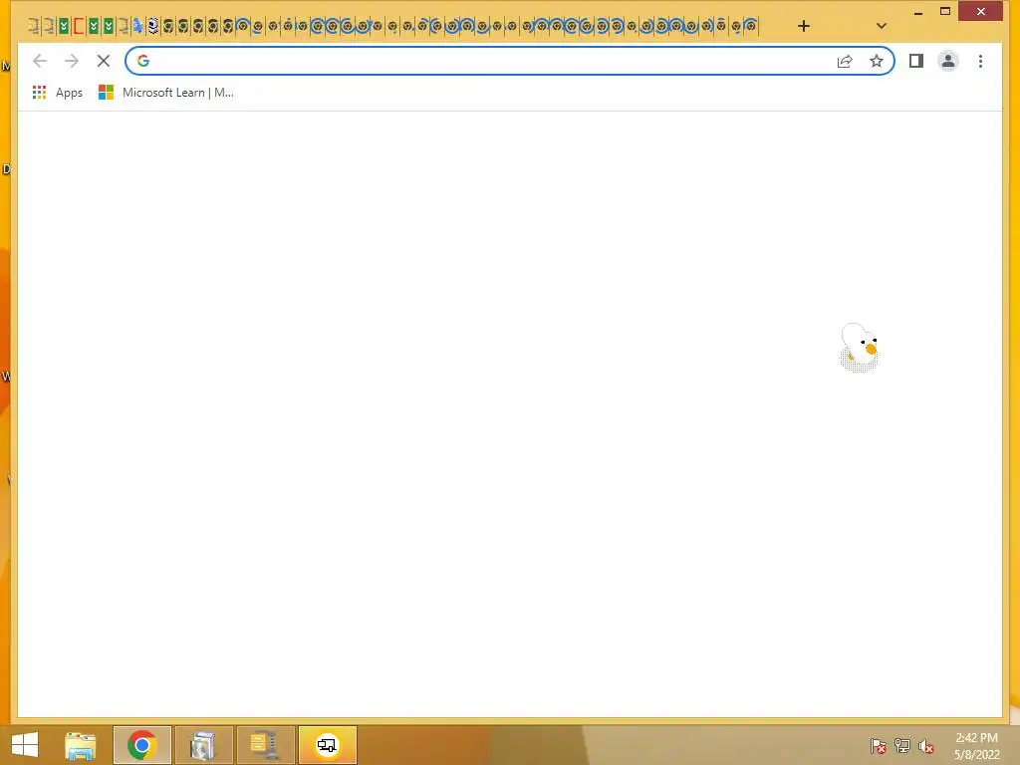Share this page using the share icon
The height and width of the screenshot is (765, 1020).
tap(845, 61)
